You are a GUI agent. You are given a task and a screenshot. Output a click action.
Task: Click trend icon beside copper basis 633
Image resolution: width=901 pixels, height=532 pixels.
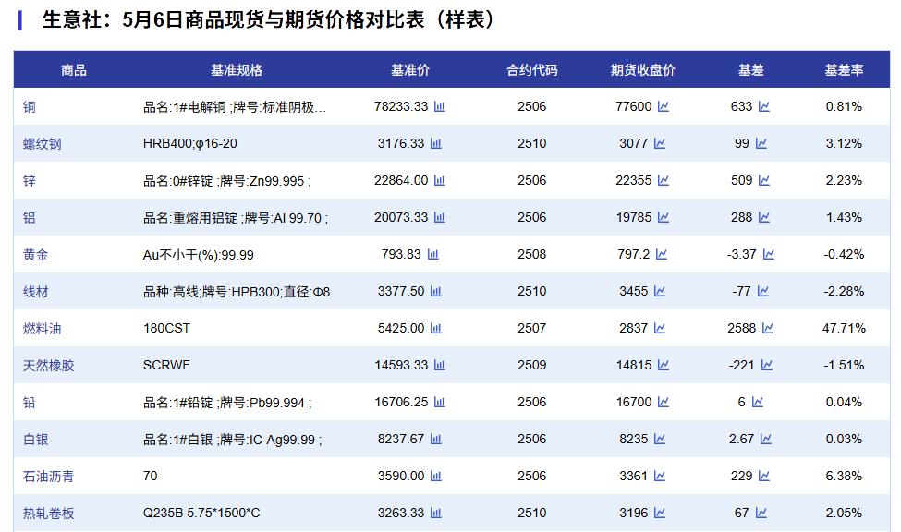point(764,107)
